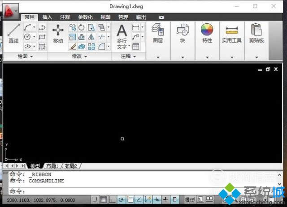Toggle Quick Properties in status bar
The height and width of the screenshot is (207, 287).
pos(174,199)
